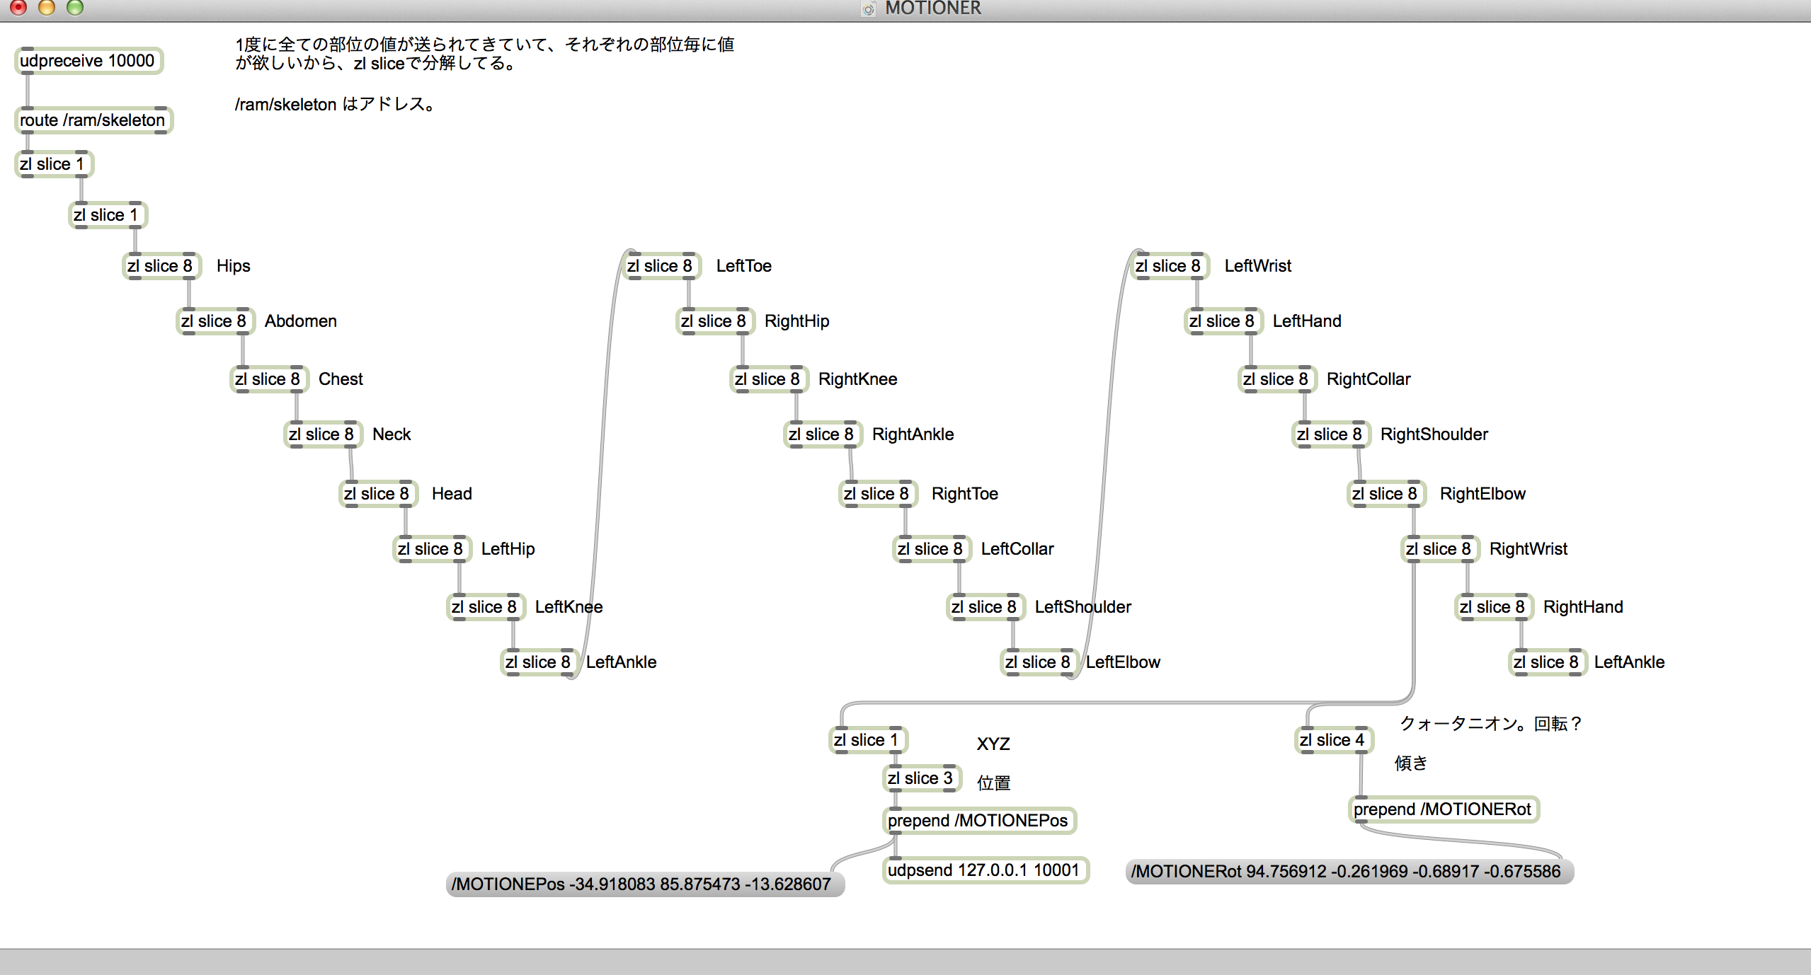Click the green zoom window button

[x=74, y=7]
